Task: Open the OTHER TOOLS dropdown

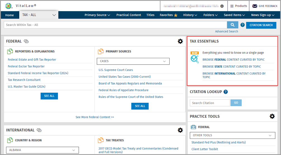Action: click(232, 135)
